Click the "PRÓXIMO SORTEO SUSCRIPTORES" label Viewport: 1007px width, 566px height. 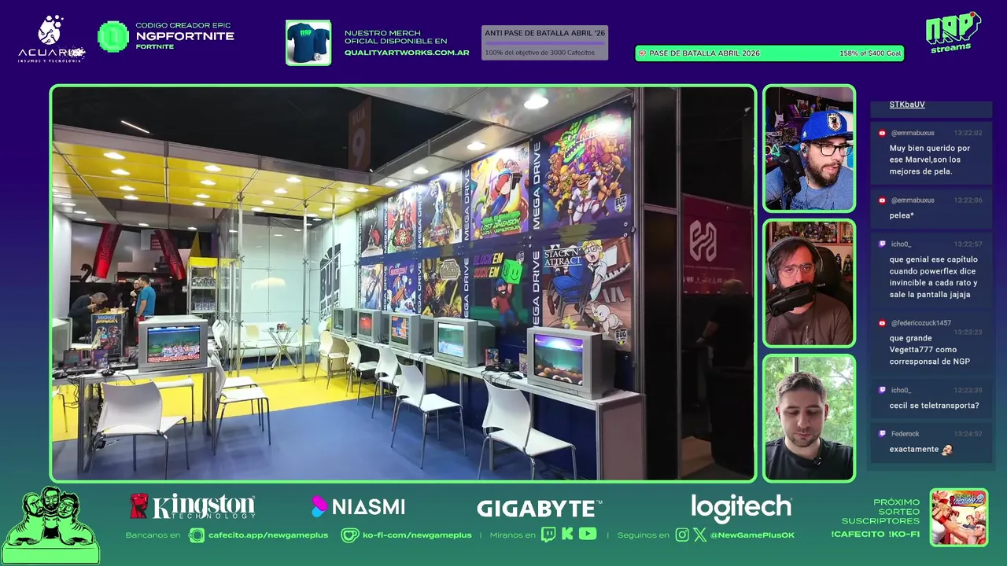pos(880,511)
